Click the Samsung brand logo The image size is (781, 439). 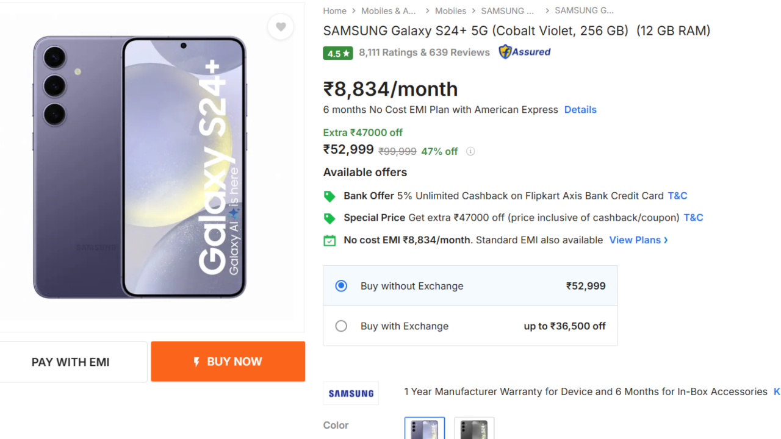point(351,393)
